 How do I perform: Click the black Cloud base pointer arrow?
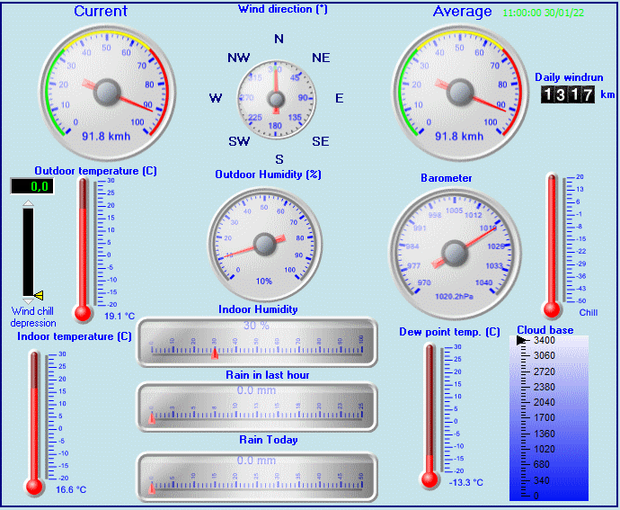point(523,341)
